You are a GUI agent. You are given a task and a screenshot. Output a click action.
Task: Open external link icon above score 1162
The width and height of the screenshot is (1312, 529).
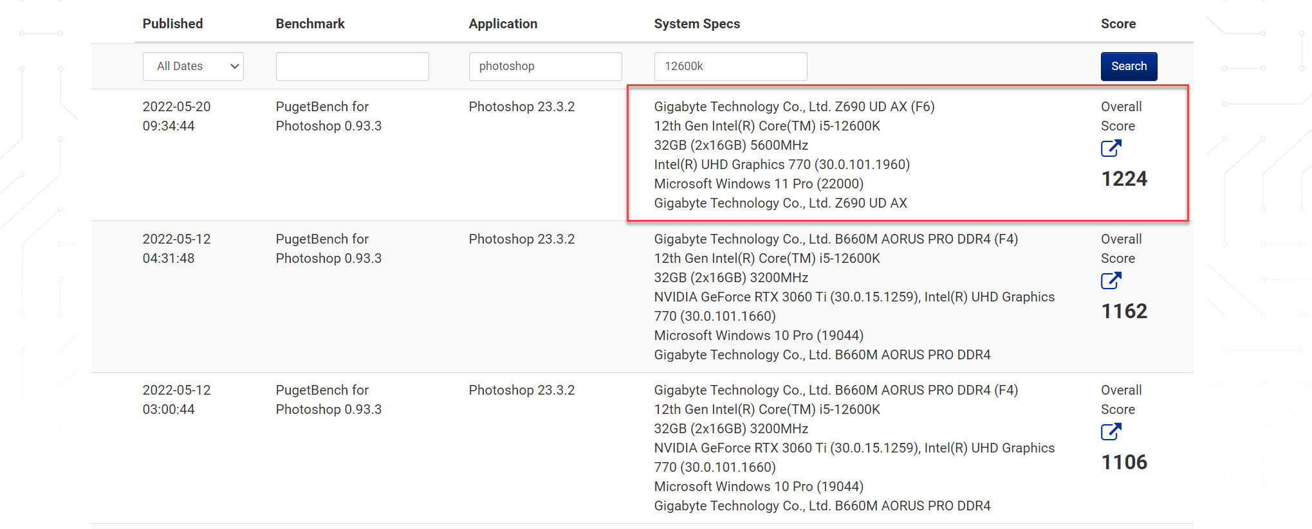pyautogui.click(x=1111, y=281)
